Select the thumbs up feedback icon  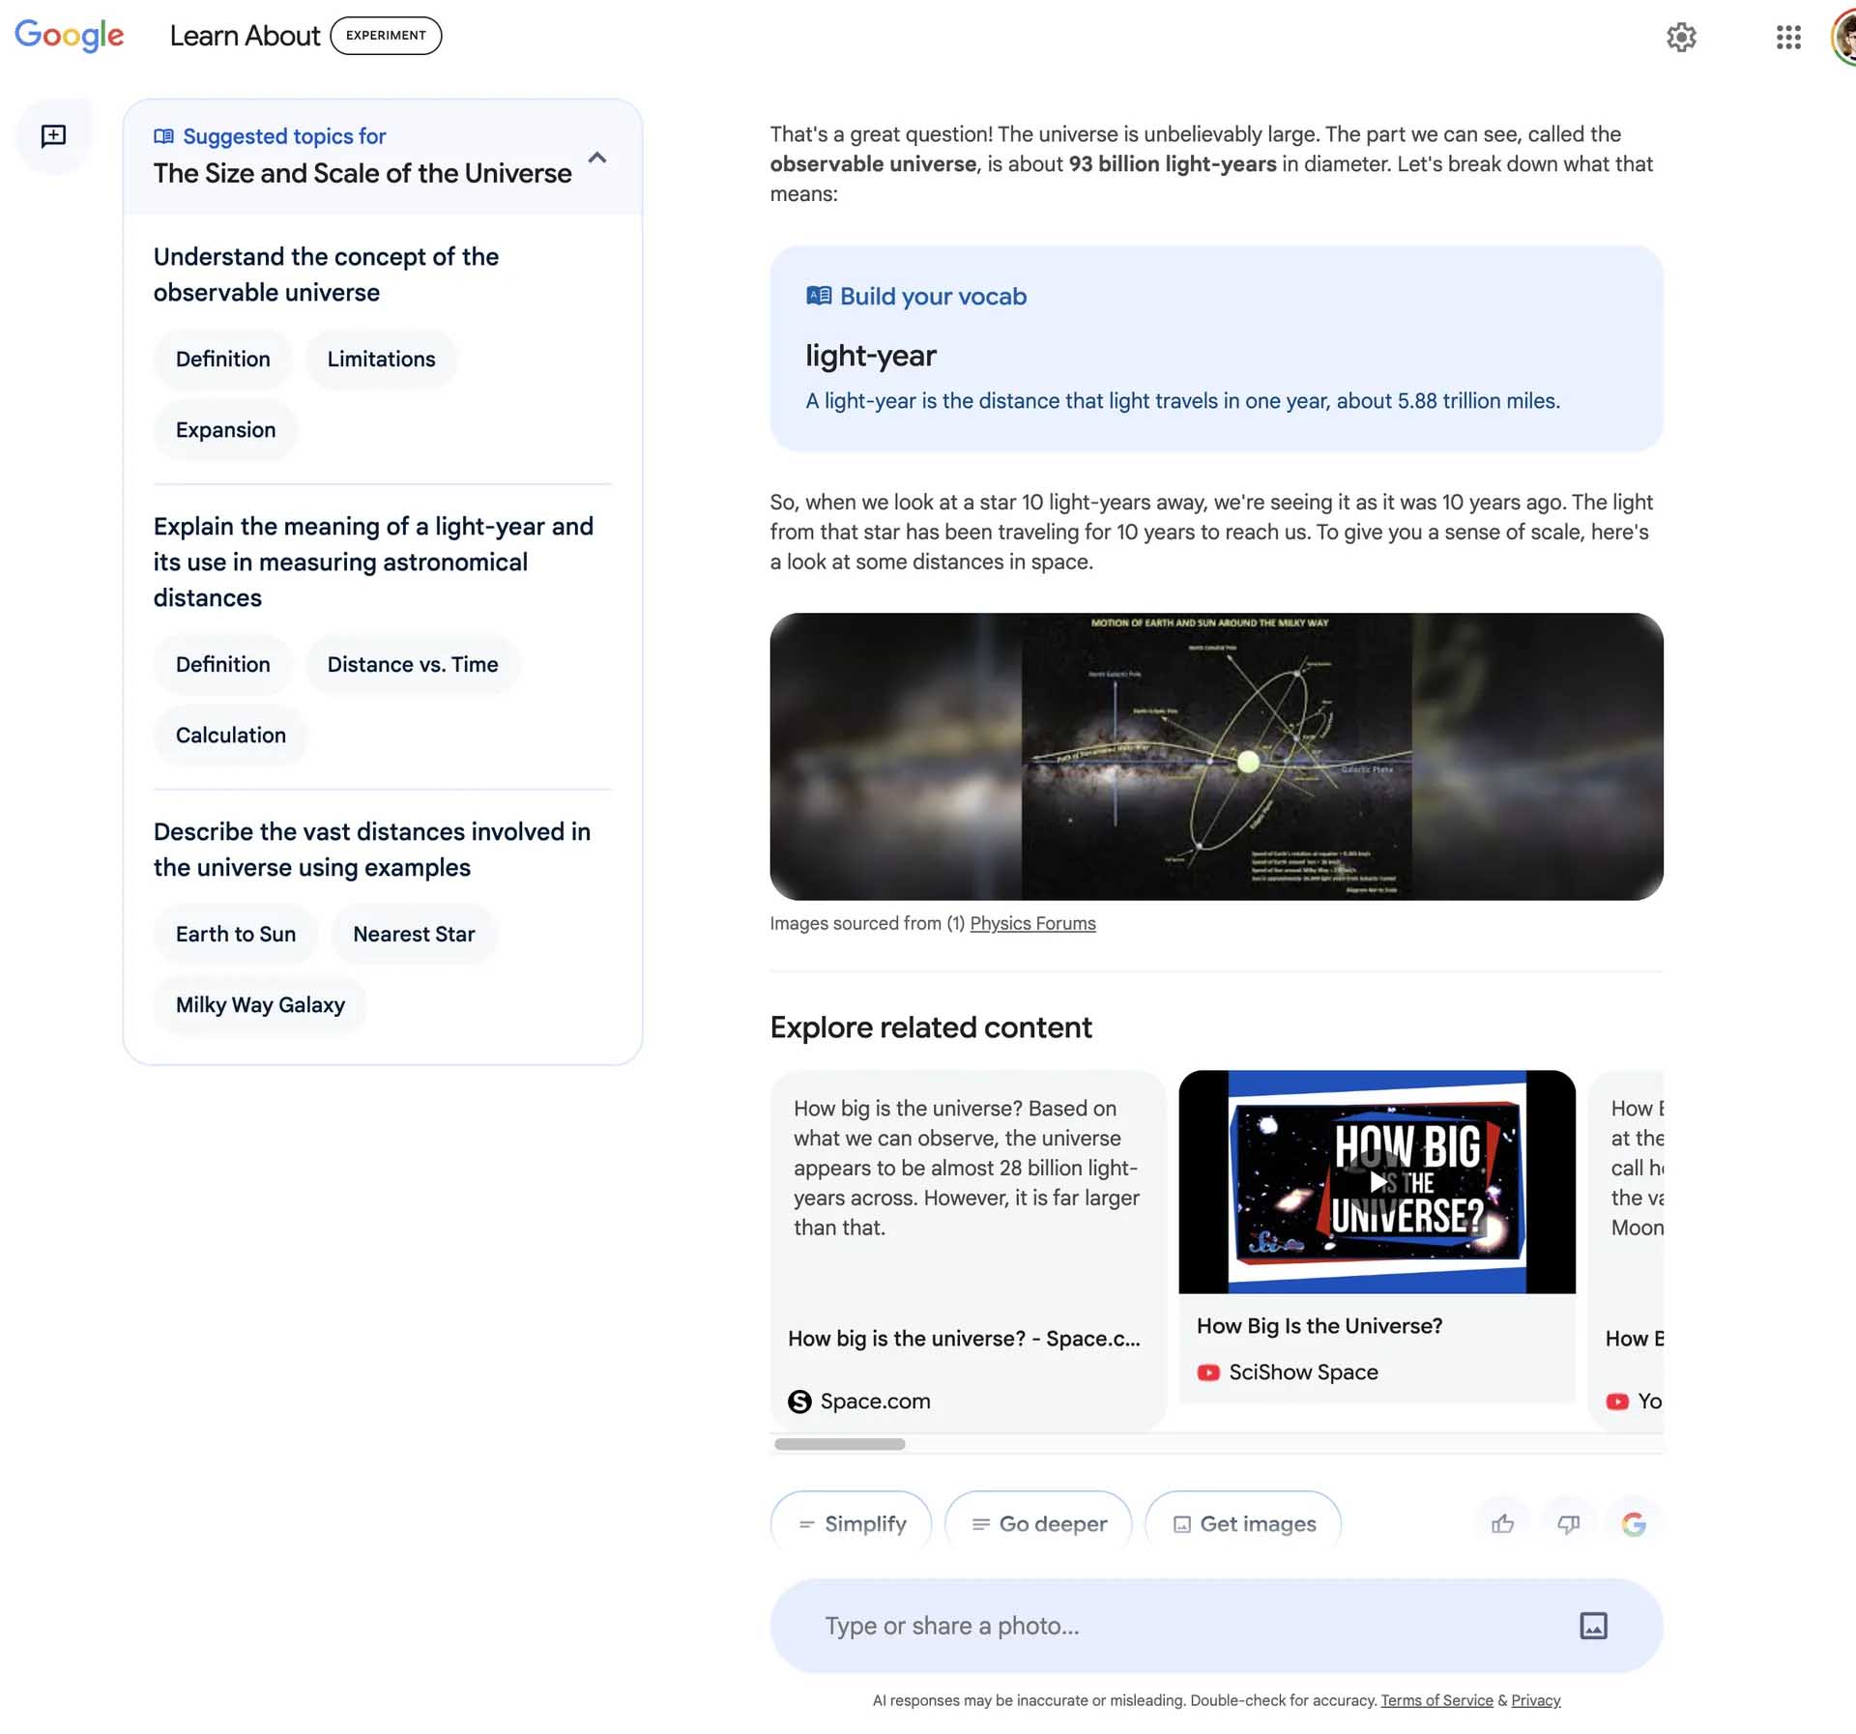tap(1501, 1522)
